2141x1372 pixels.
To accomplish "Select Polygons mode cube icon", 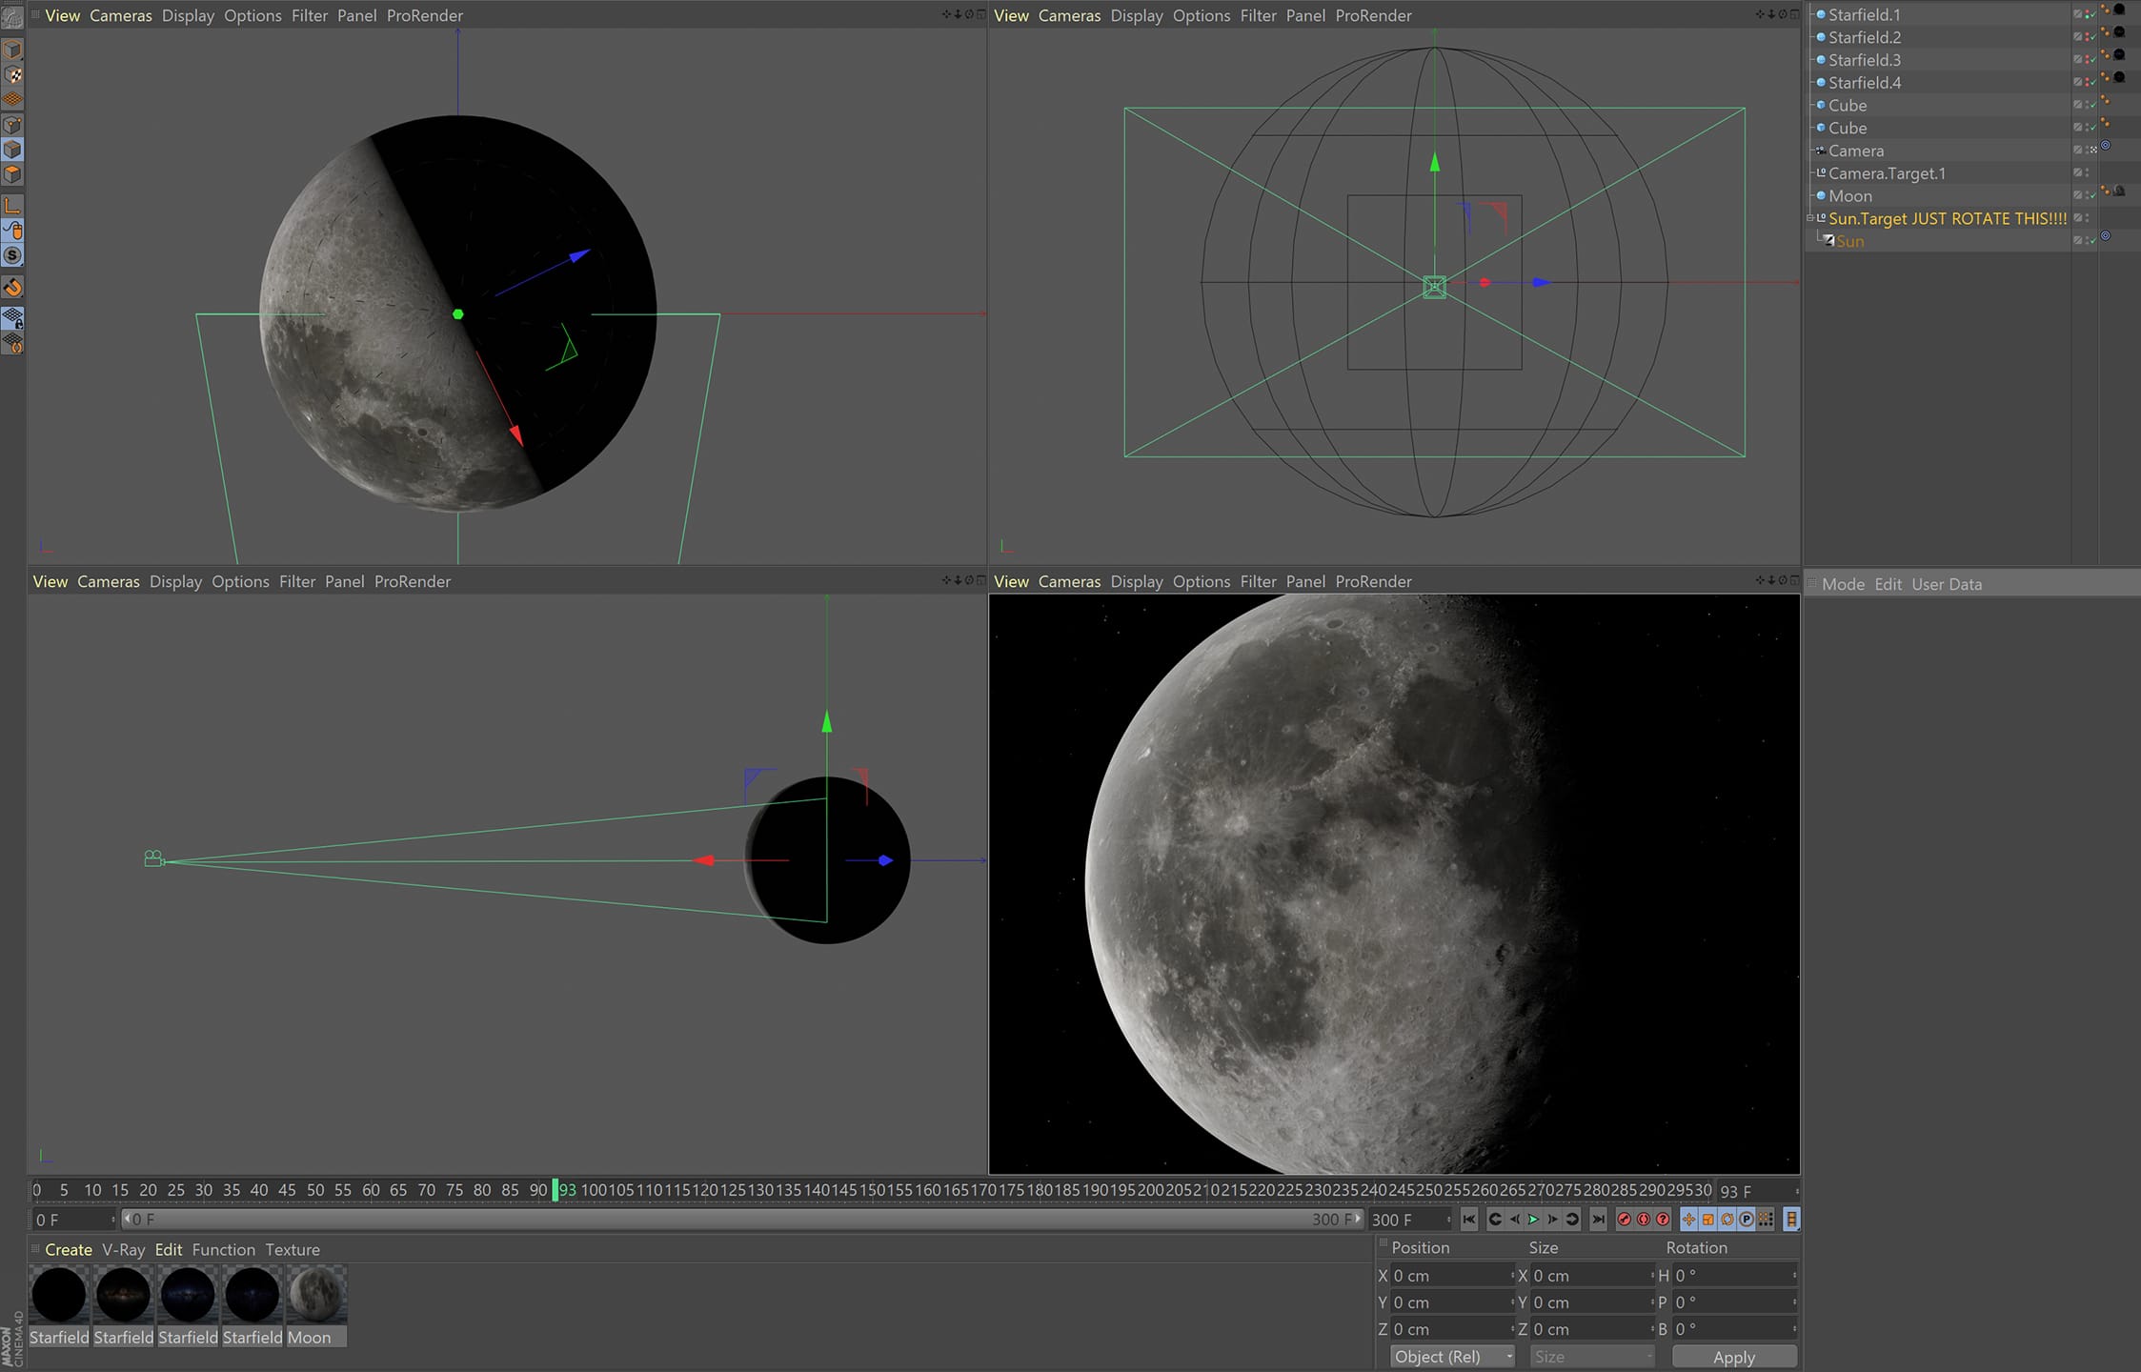I will pyautogui.click(x=12, y=174).
